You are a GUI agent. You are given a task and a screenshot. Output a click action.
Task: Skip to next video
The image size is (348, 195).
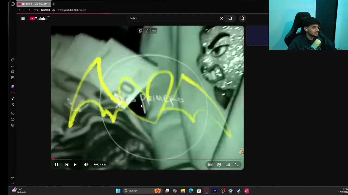(75, 165)
